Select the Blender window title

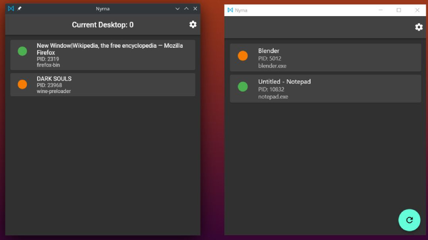tap(269, 51)
